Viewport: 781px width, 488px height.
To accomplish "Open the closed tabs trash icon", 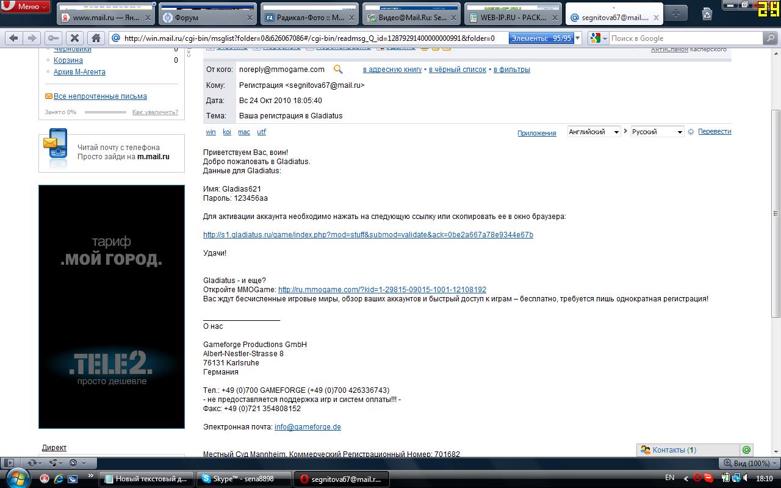I will [707, 13].
